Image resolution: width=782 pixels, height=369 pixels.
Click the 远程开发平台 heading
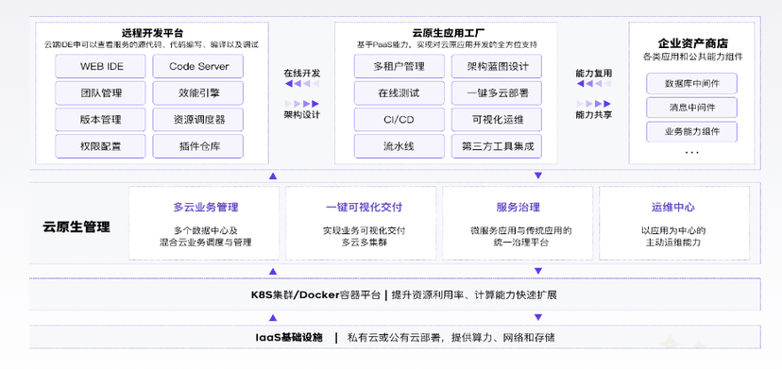pyautogui.click(x=152, y=33)
